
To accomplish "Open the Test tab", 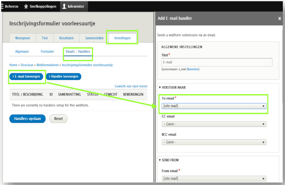I will point(45,38).
